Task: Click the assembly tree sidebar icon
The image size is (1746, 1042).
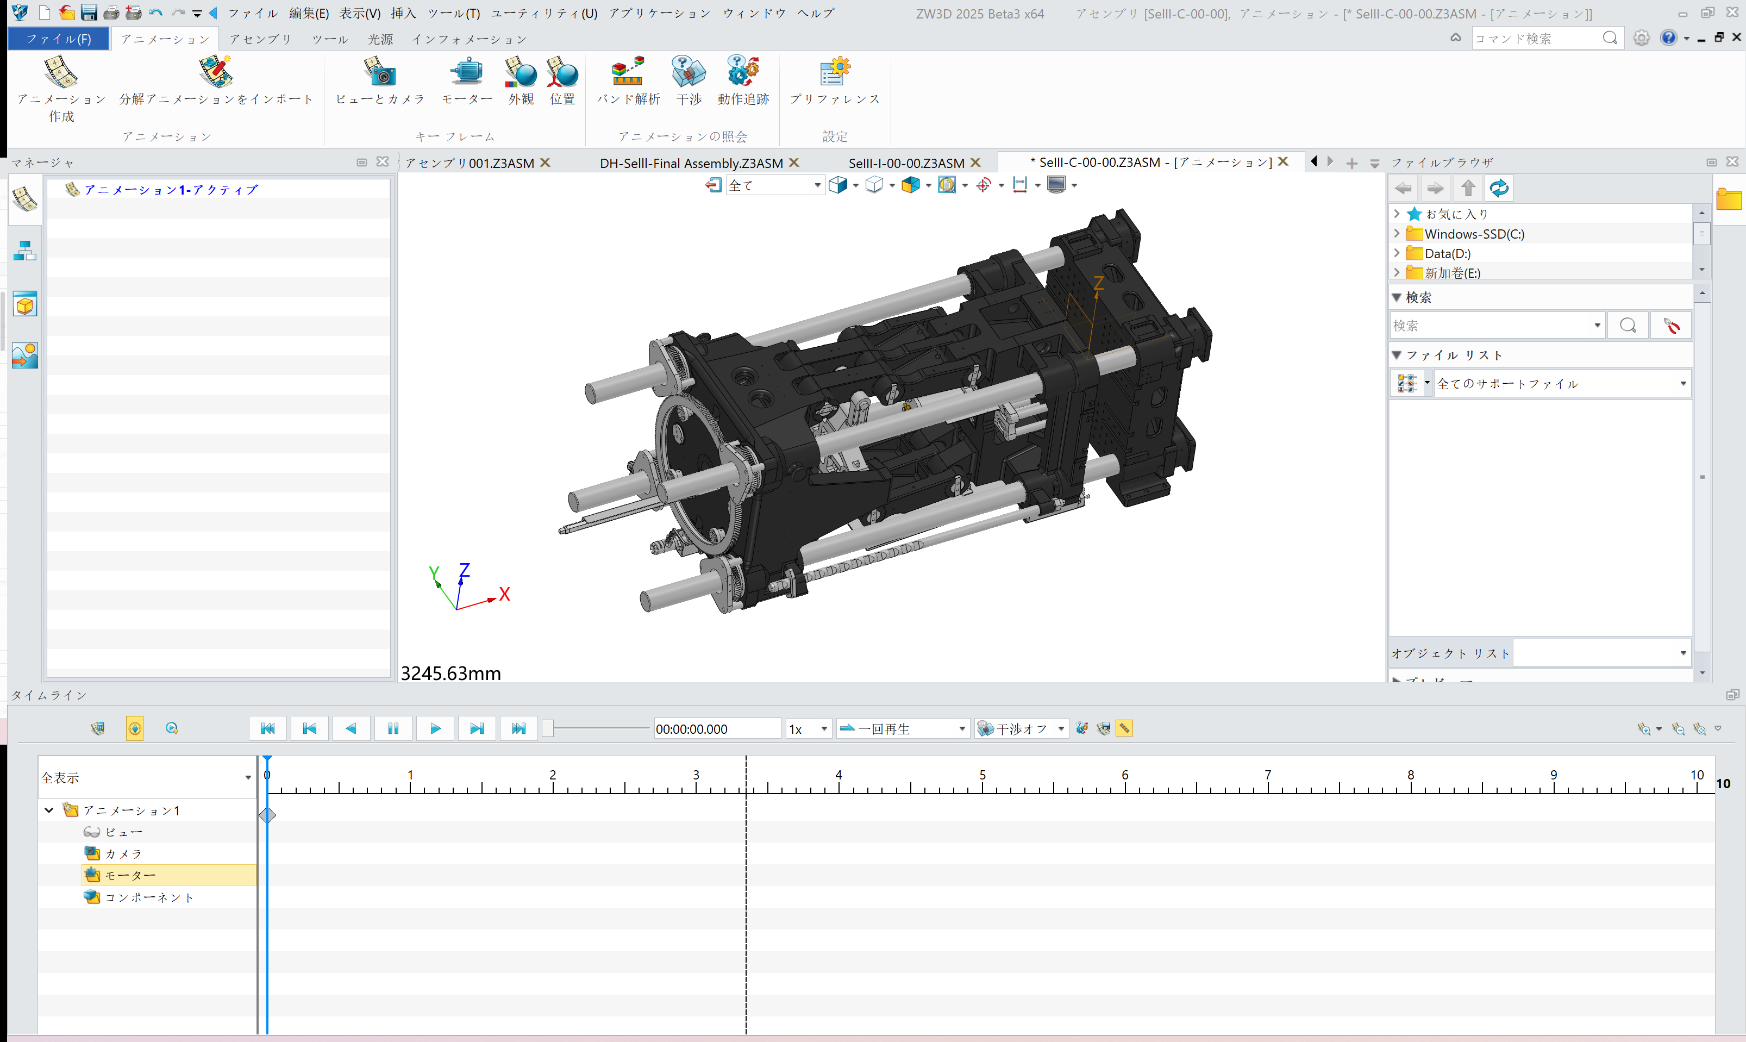Action: [x=24, y=251]
